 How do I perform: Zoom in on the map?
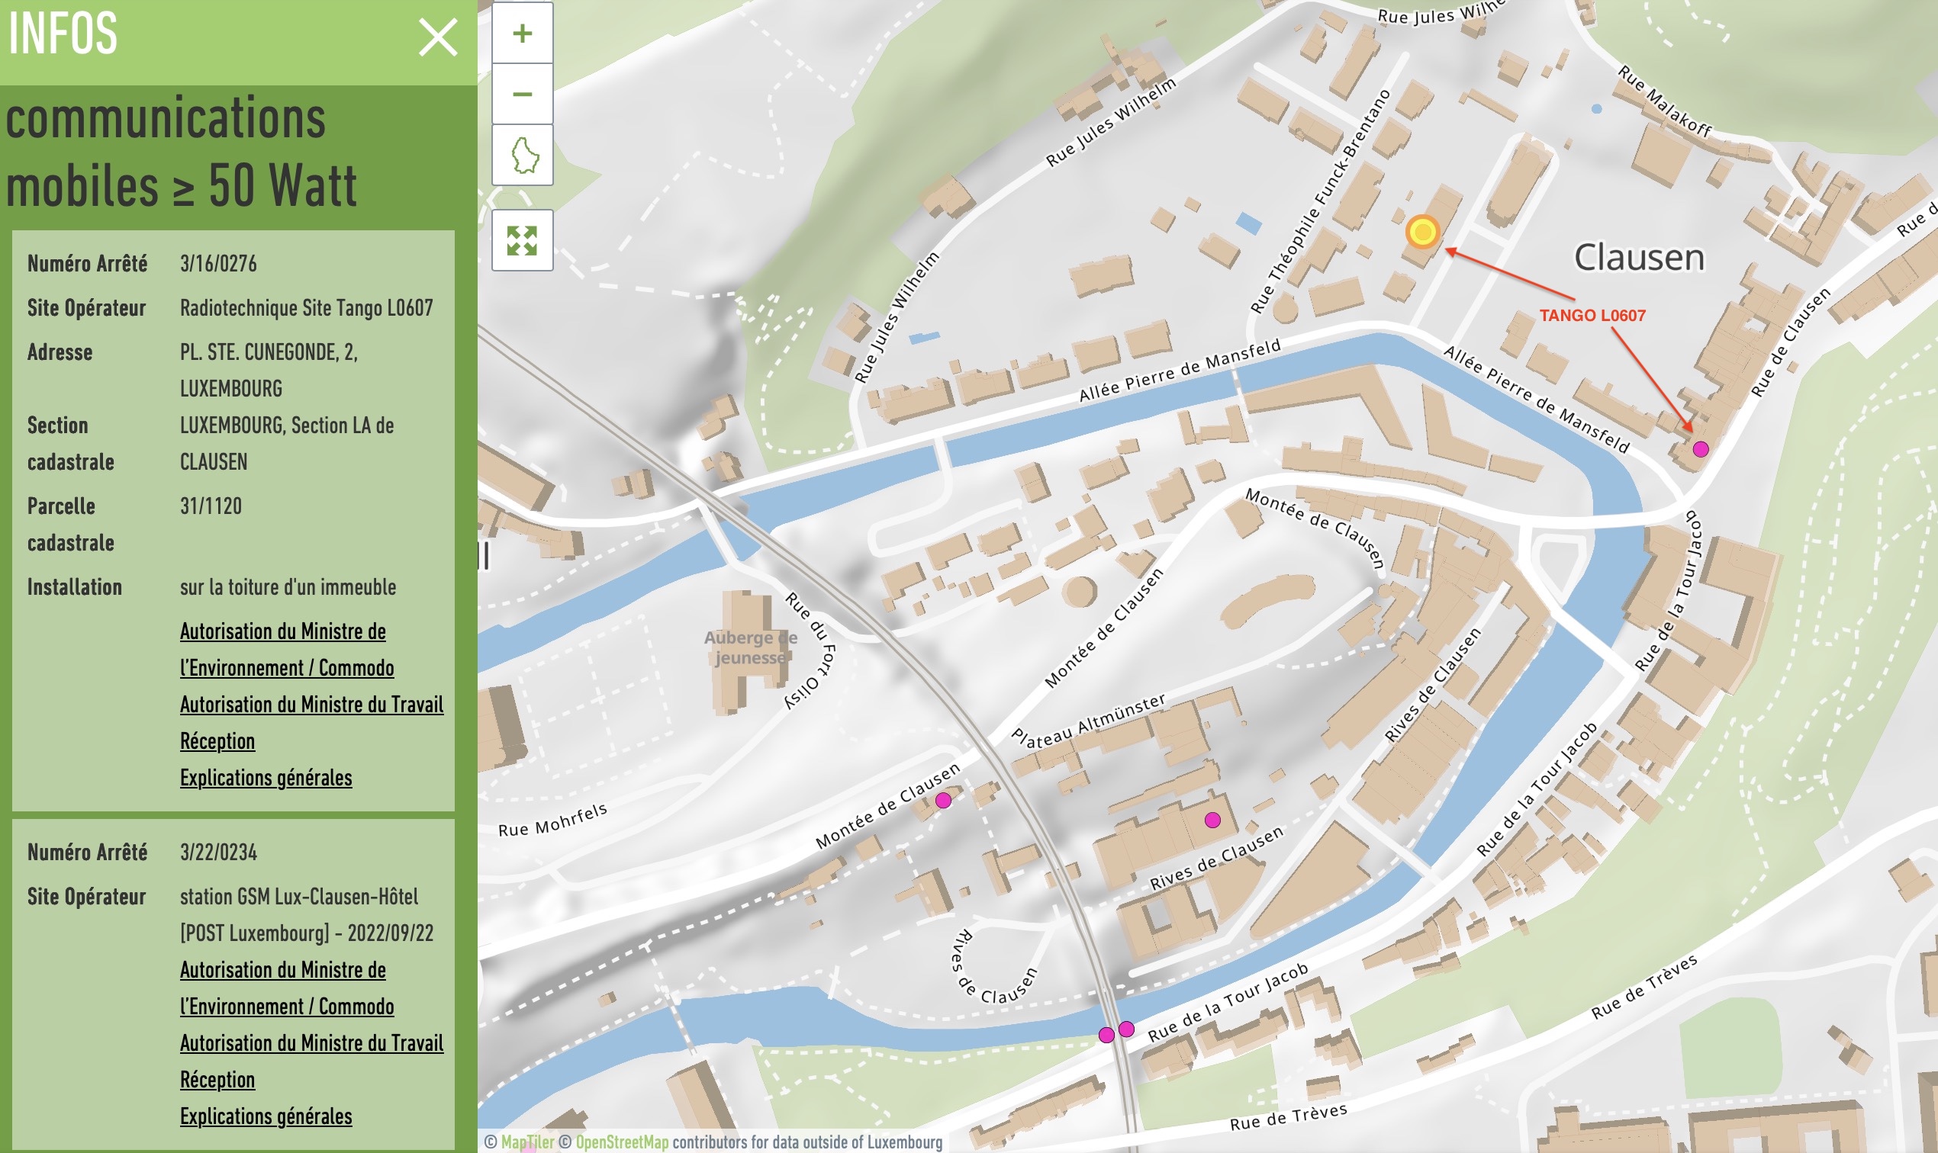coord(523,34)
